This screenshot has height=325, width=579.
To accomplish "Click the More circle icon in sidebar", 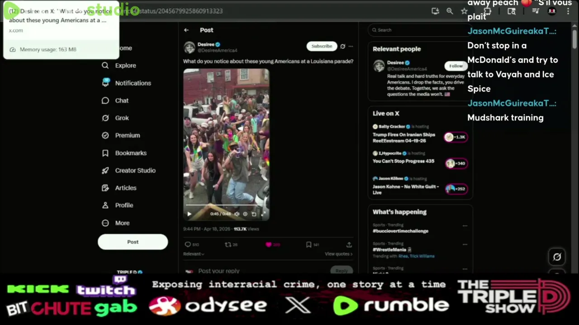I will point(105,223).
